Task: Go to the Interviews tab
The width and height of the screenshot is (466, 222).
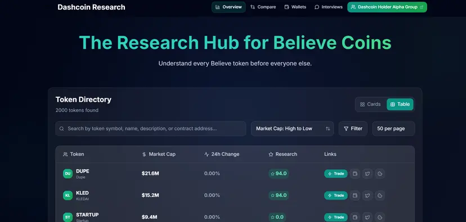Action: (x=329, y=7)
